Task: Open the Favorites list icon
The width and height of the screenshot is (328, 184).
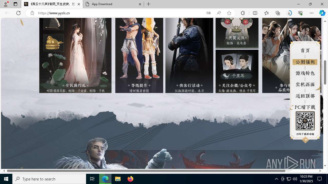Action: [x=266, y=13]
